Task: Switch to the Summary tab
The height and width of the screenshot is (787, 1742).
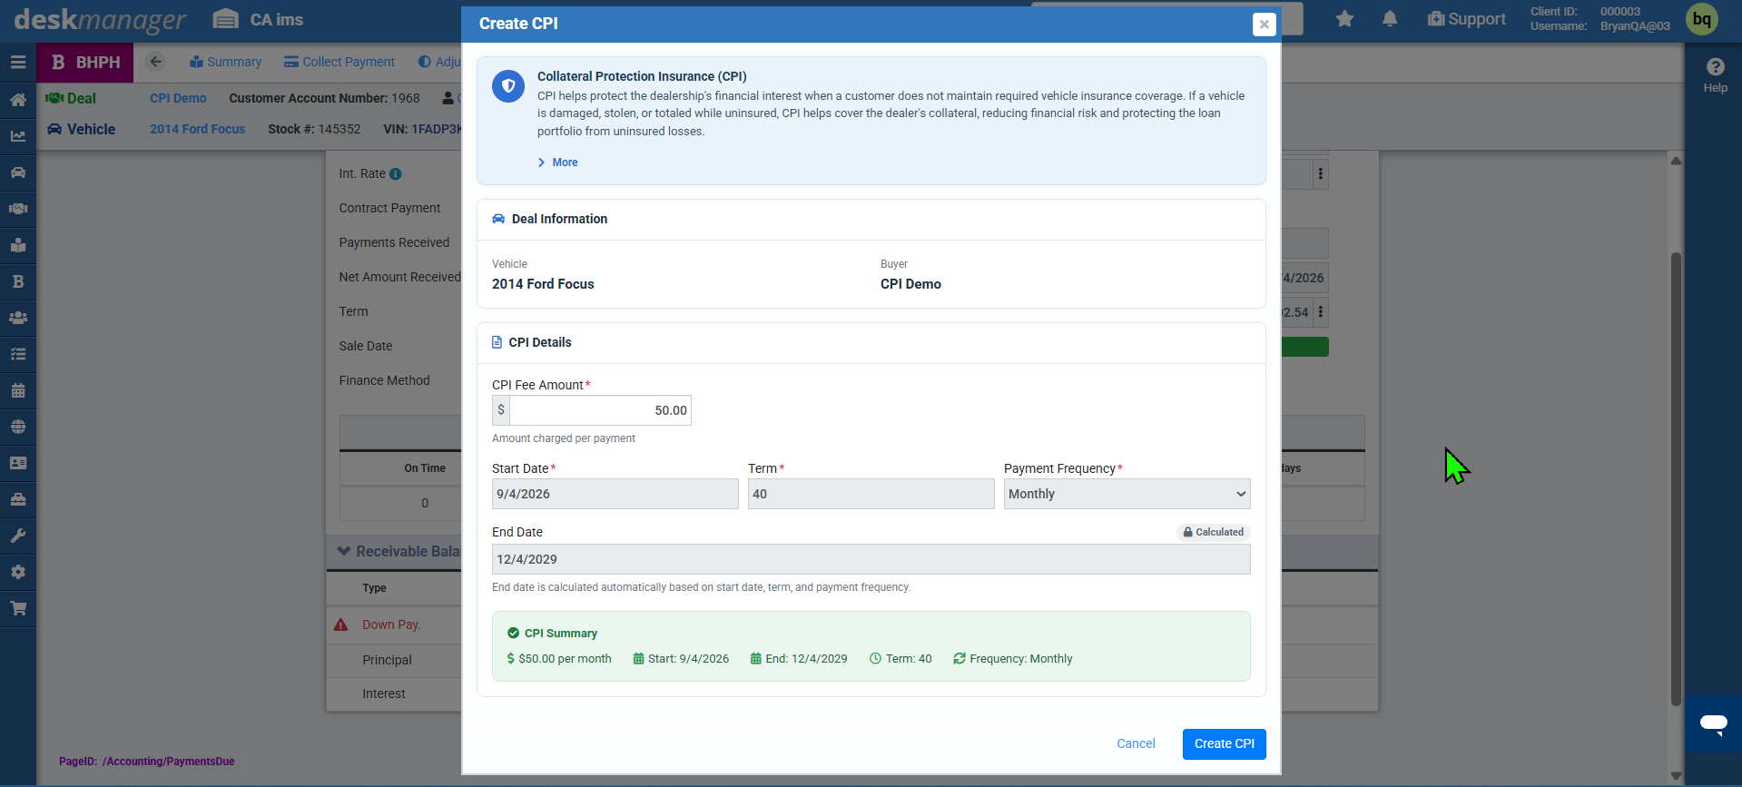Action: coord(225,62)
